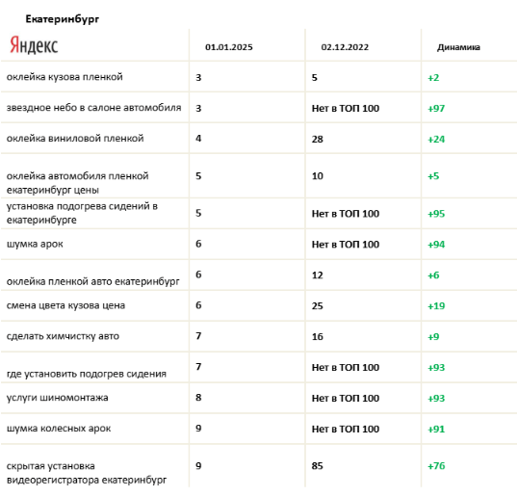Click the Динамика column header

click(x=458, y=47)
